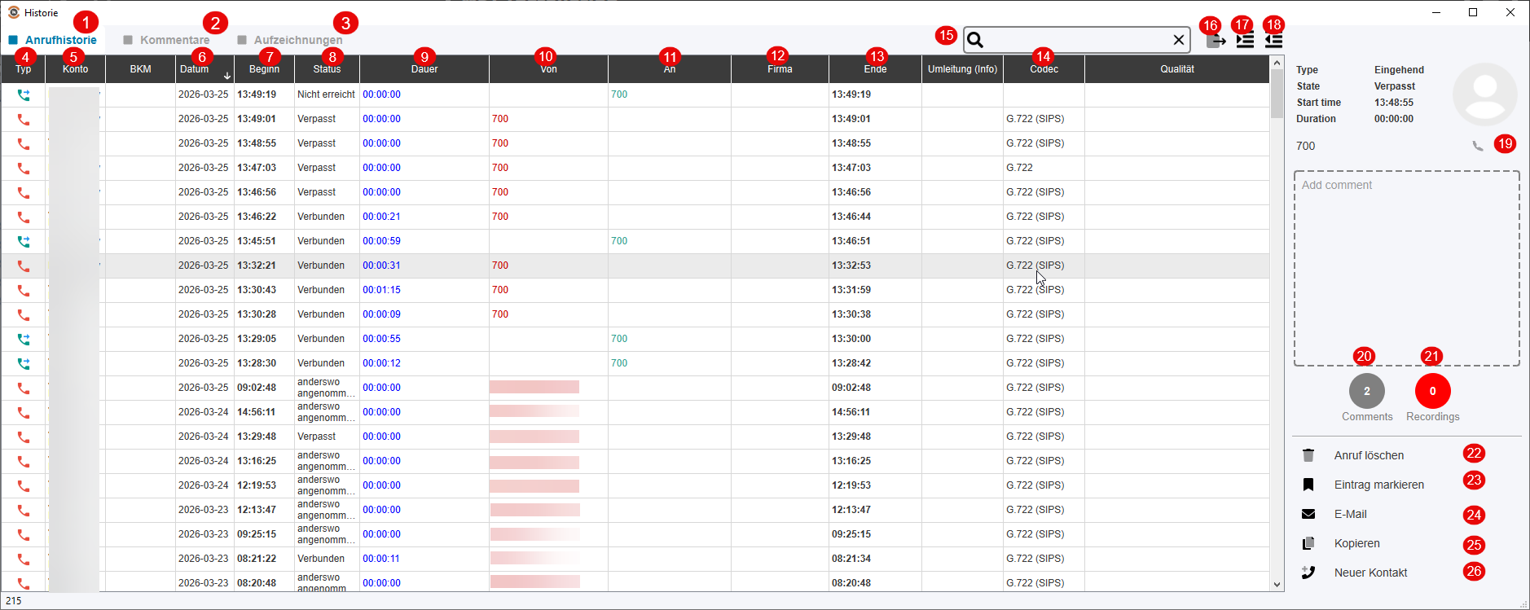Sort by the Dauer column header

[x=424, y=69]
